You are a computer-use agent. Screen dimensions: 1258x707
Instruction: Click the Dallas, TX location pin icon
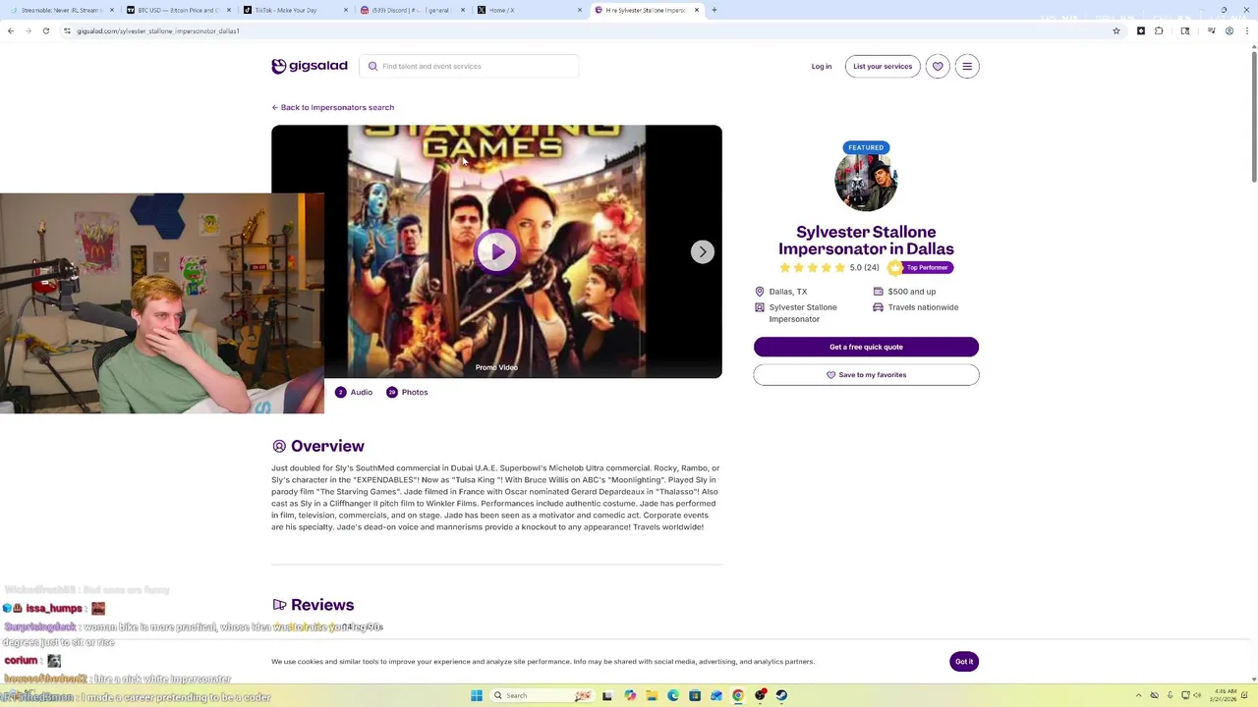[759, 292]
